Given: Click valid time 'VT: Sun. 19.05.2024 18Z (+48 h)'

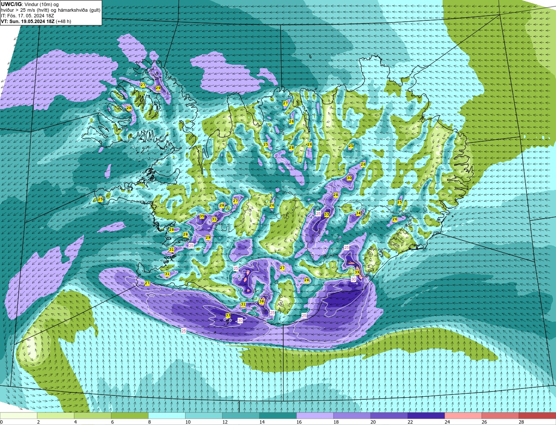Looking at the screenshot, I should coord(36,21).
